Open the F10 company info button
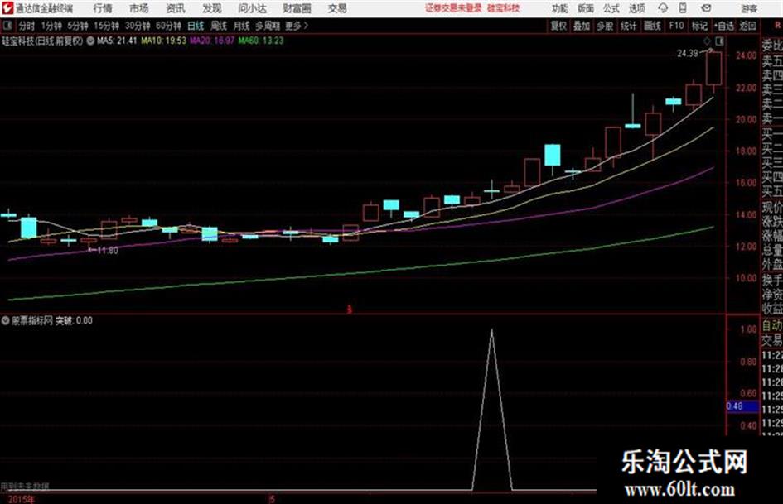 [676, 26]
